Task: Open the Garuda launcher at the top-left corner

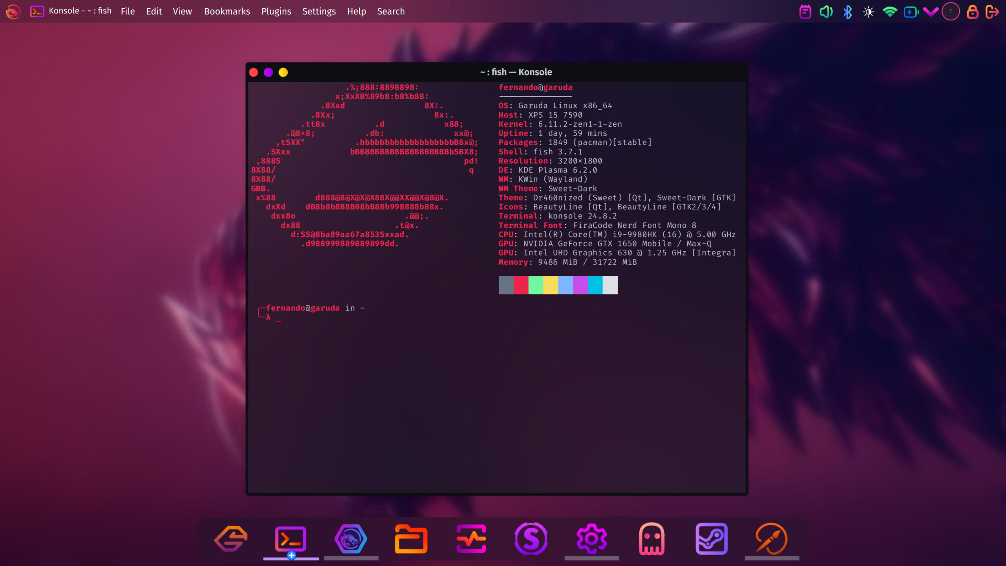Action: 13,11
